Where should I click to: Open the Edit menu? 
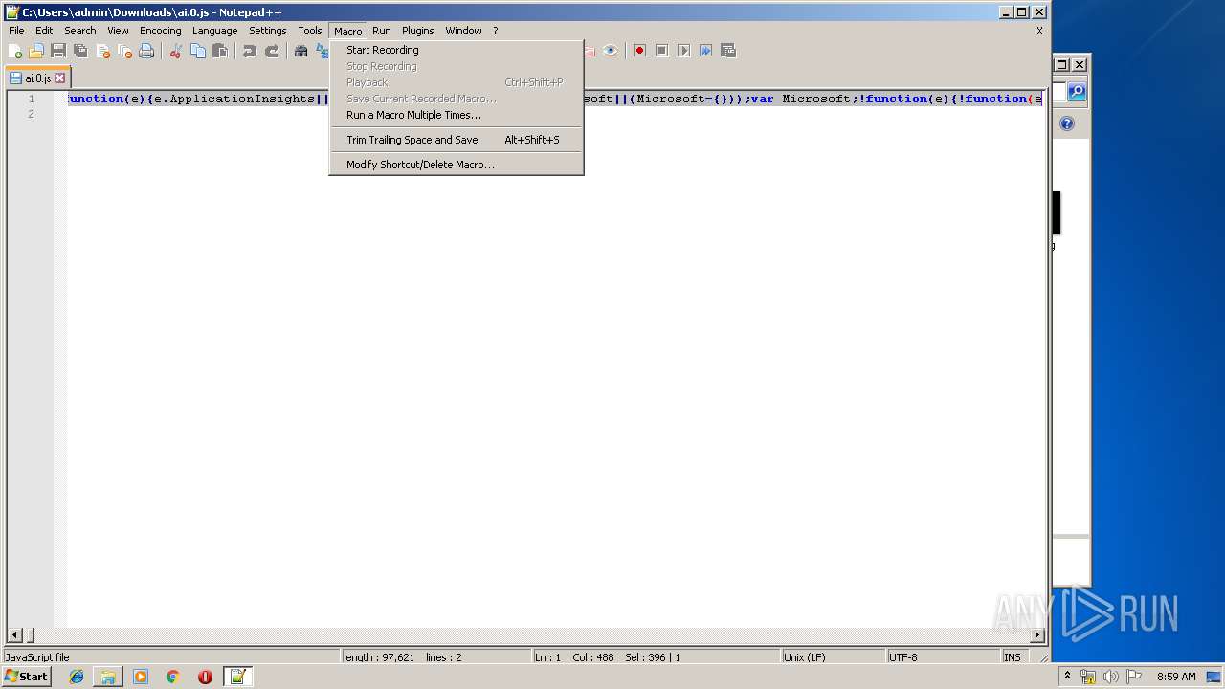44,31
